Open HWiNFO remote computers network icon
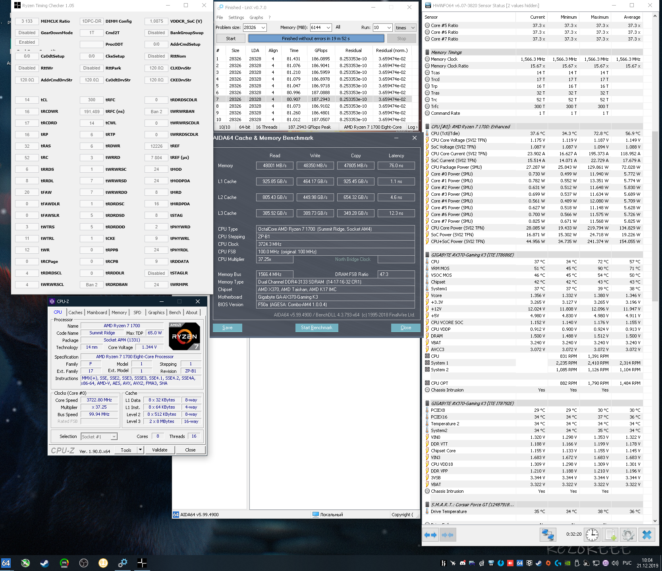The width and height of the screenshot is (662, 571). point(548,535)
